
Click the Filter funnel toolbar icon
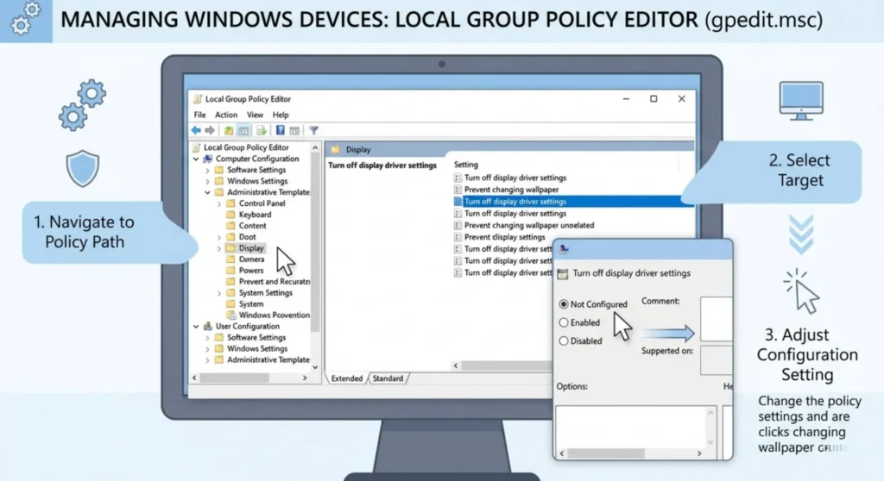314,131
